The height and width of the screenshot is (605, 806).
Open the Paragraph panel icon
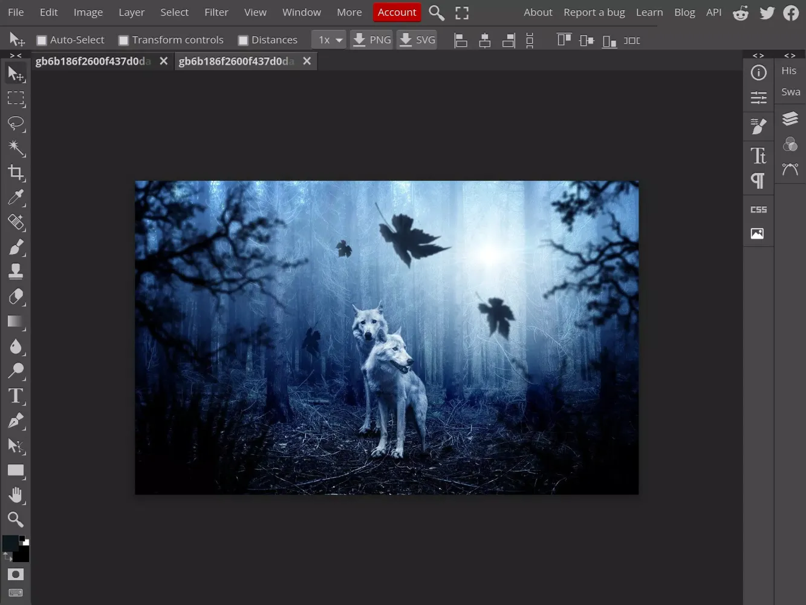coord(758,181)
